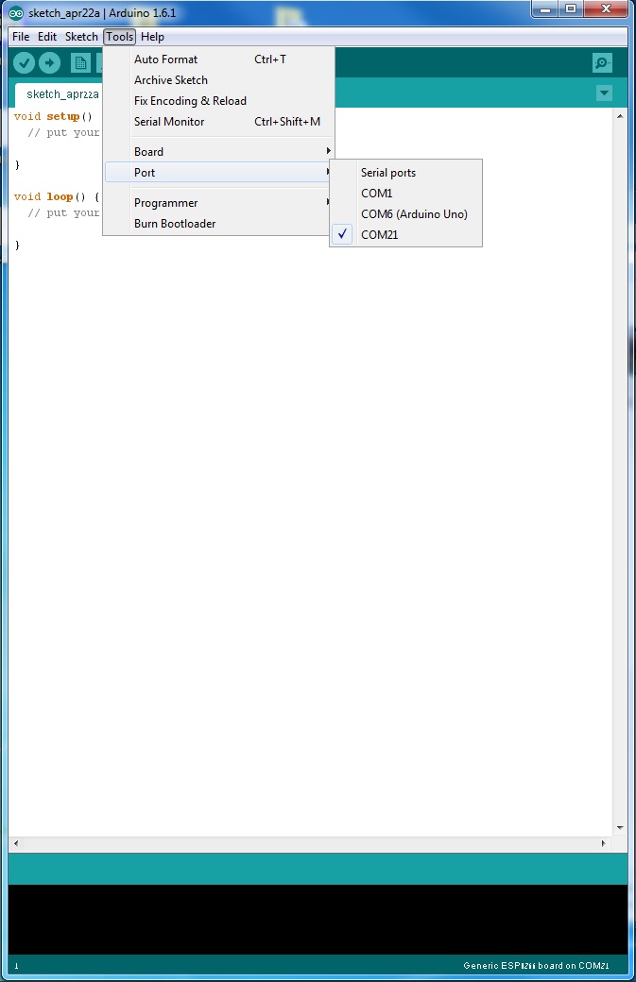Click vertical scrollbar down arrow
Screen dimensions: 636x982
pos(620,828)
